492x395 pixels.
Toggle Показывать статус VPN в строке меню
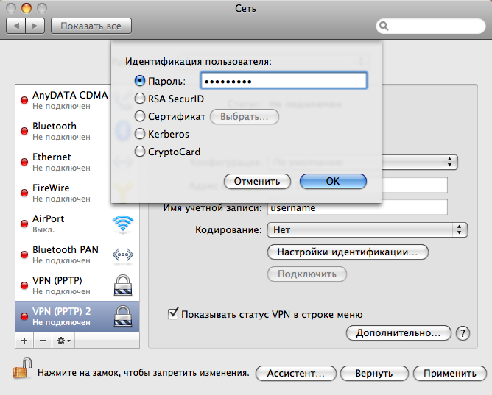click(x=173, y=313)
